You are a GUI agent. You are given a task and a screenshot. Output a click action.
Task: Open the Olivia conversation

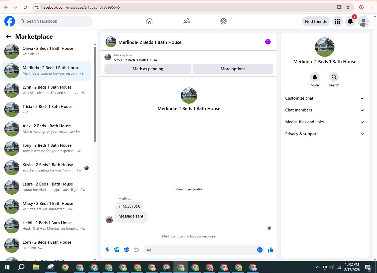[x=46, y=51]
